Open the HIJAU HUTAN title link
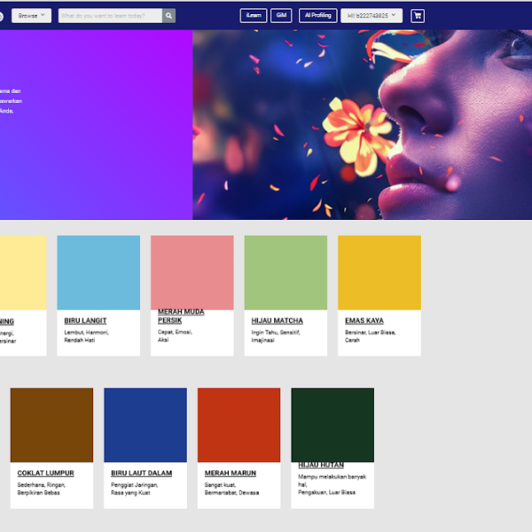Viewport: 532px width, 532px height. [321, 465]
